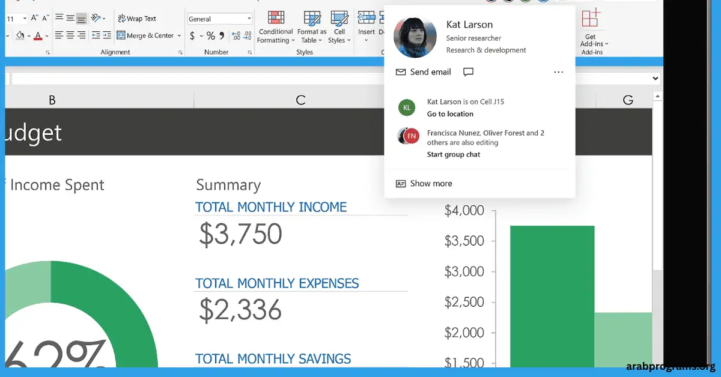
Task: Click the KL green avatar
Action: 407,107
